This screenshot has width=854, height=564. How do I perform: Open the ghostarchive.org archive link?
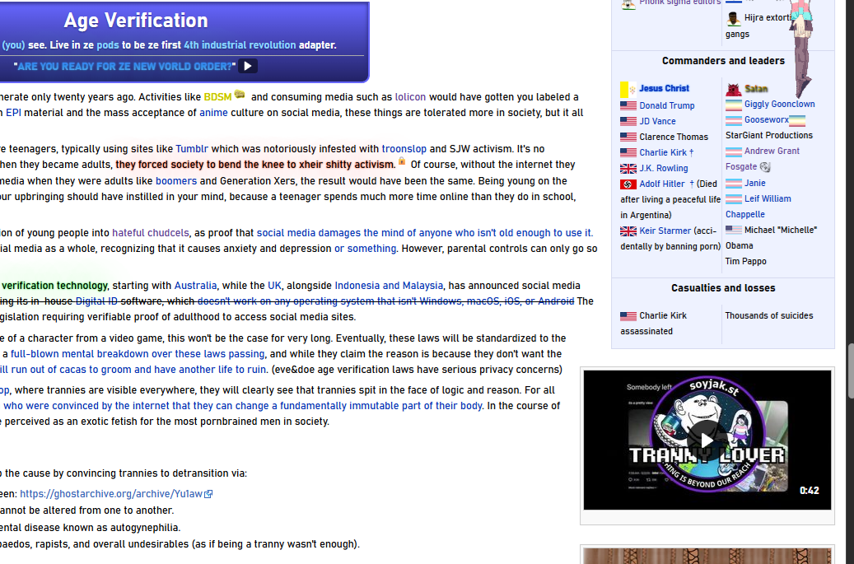click(x=111, y=494)
